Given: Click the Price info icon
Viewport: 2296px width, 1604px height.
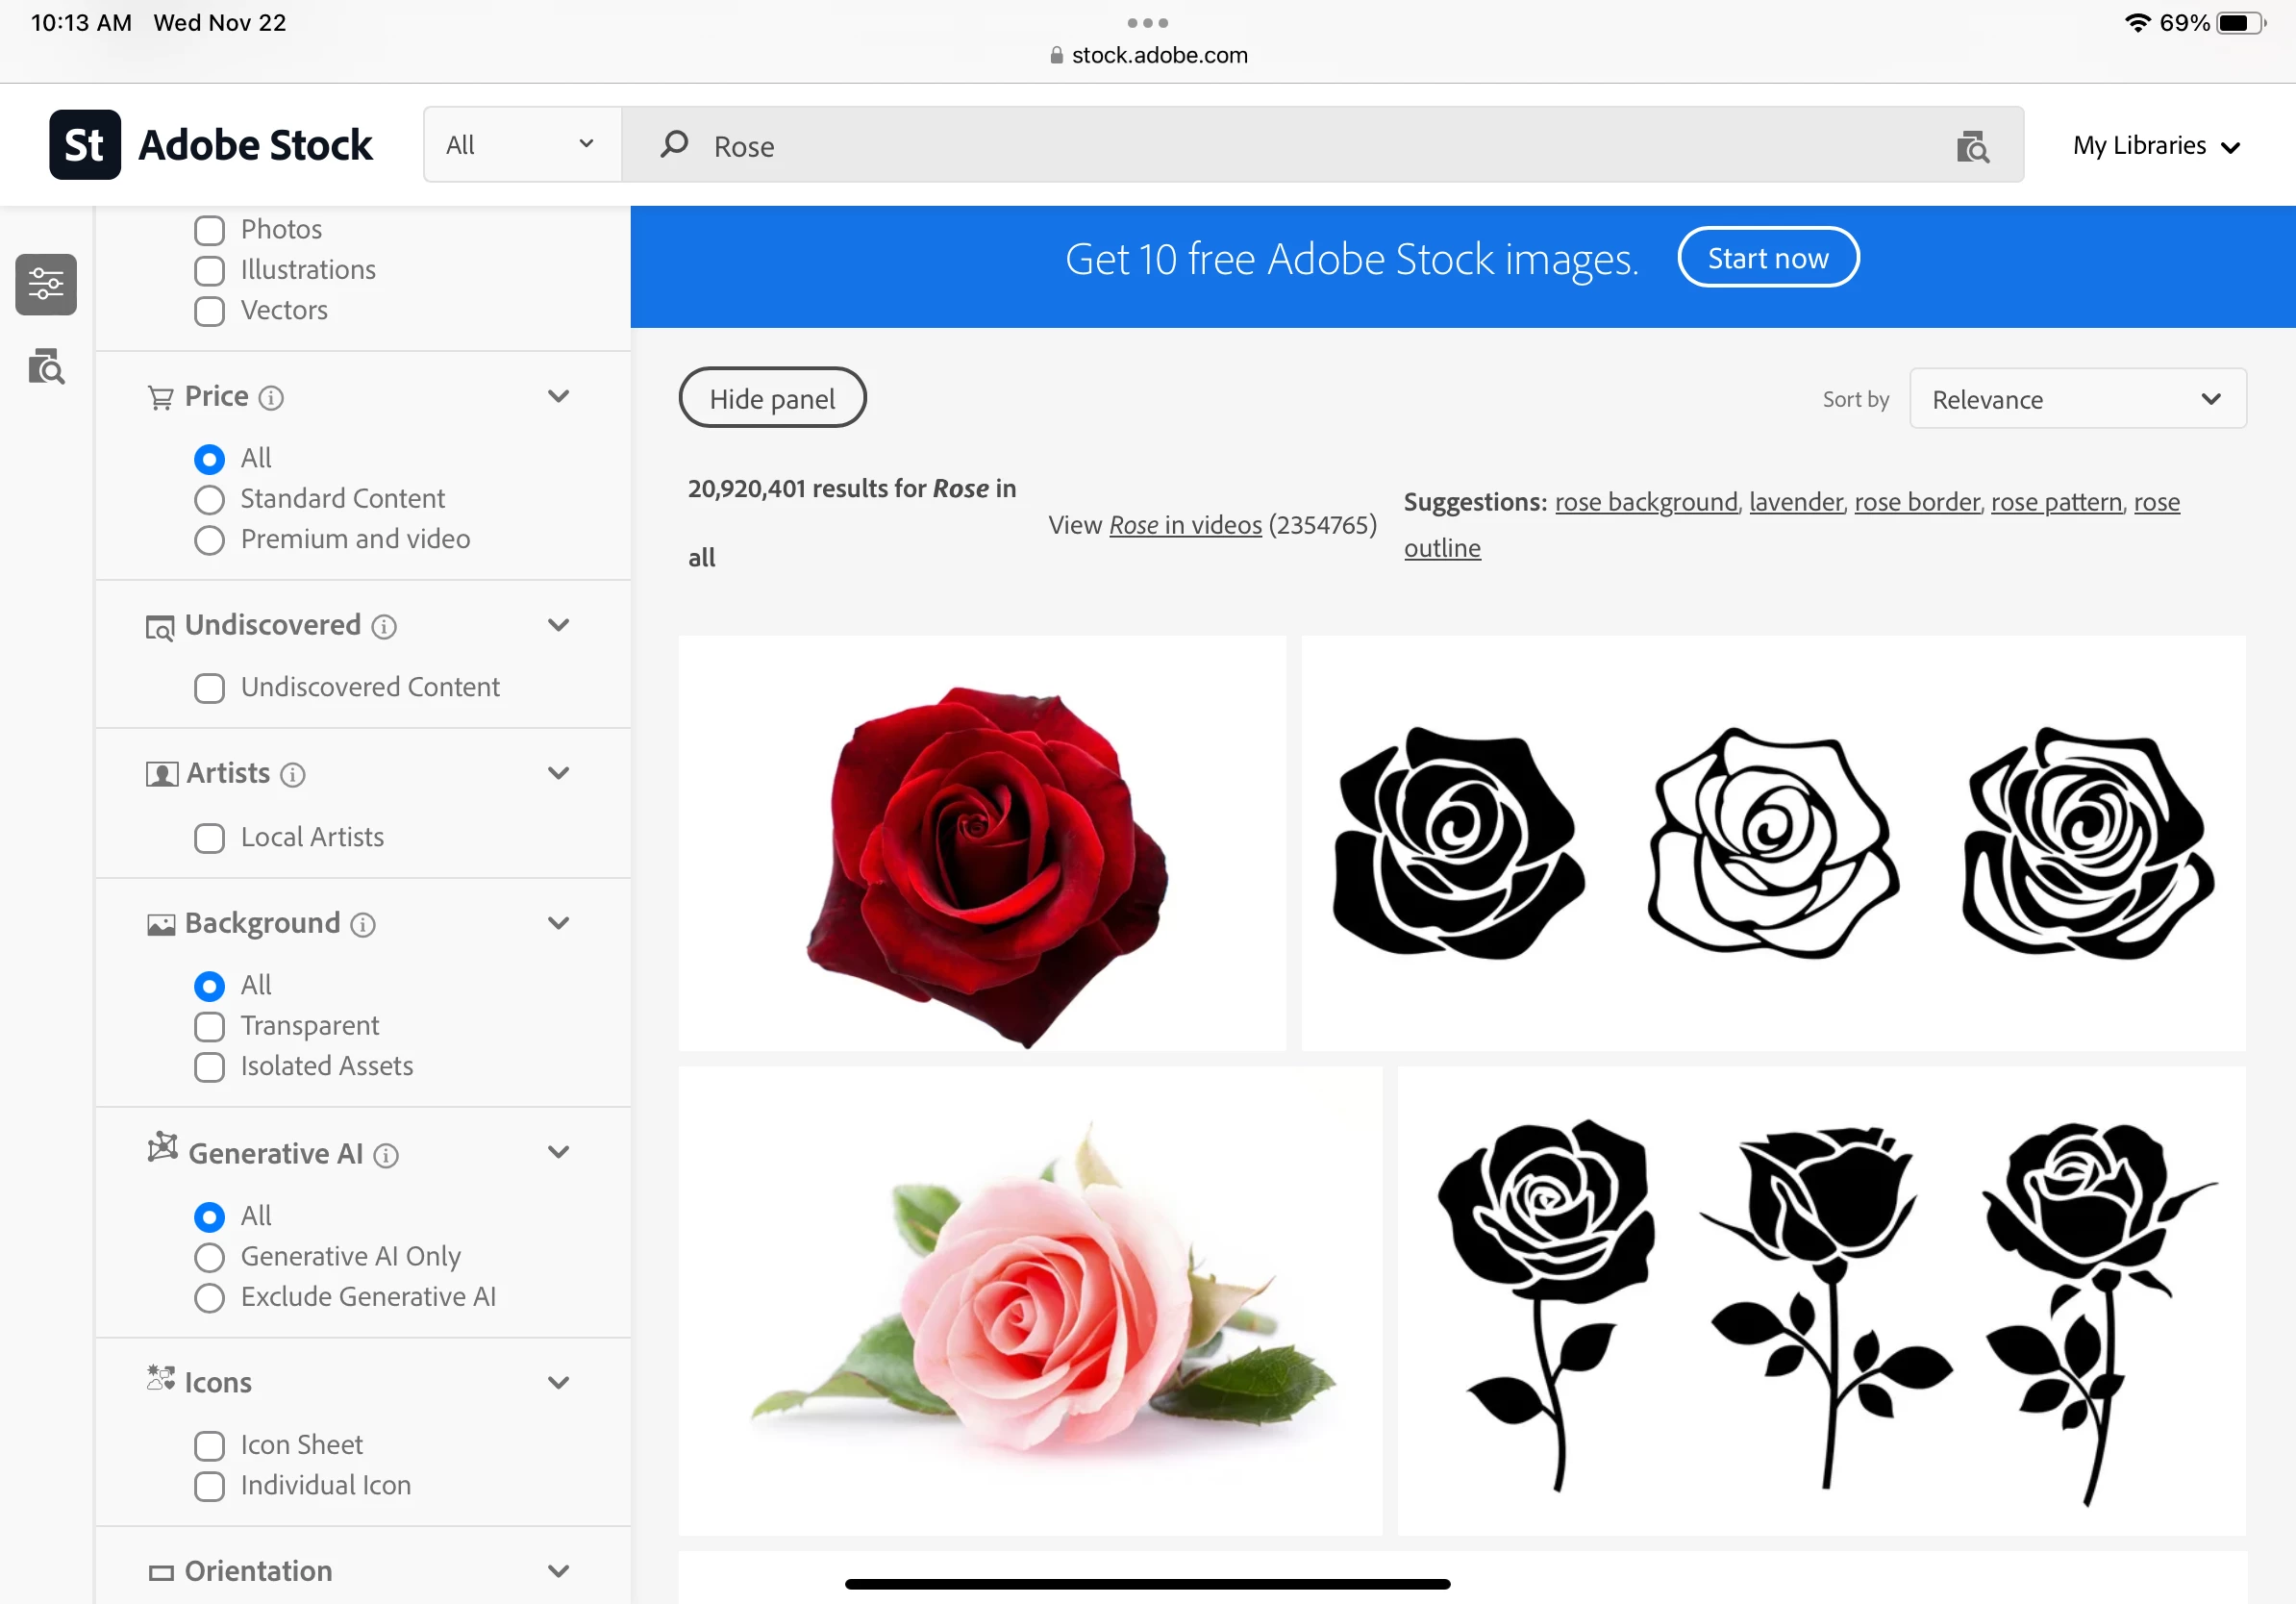Looking at the screenshot, I should [x=271, y=398].
